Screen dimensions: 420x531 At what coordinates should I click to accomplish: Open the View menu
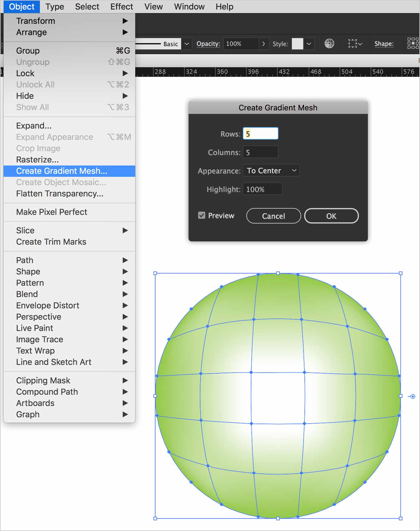153,6
